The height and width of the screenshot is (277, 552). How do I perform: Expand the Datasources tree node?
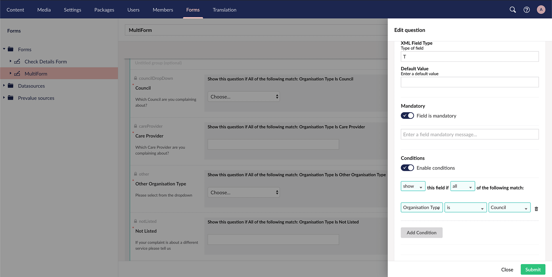pyautogui.click(x=4, y=86)
